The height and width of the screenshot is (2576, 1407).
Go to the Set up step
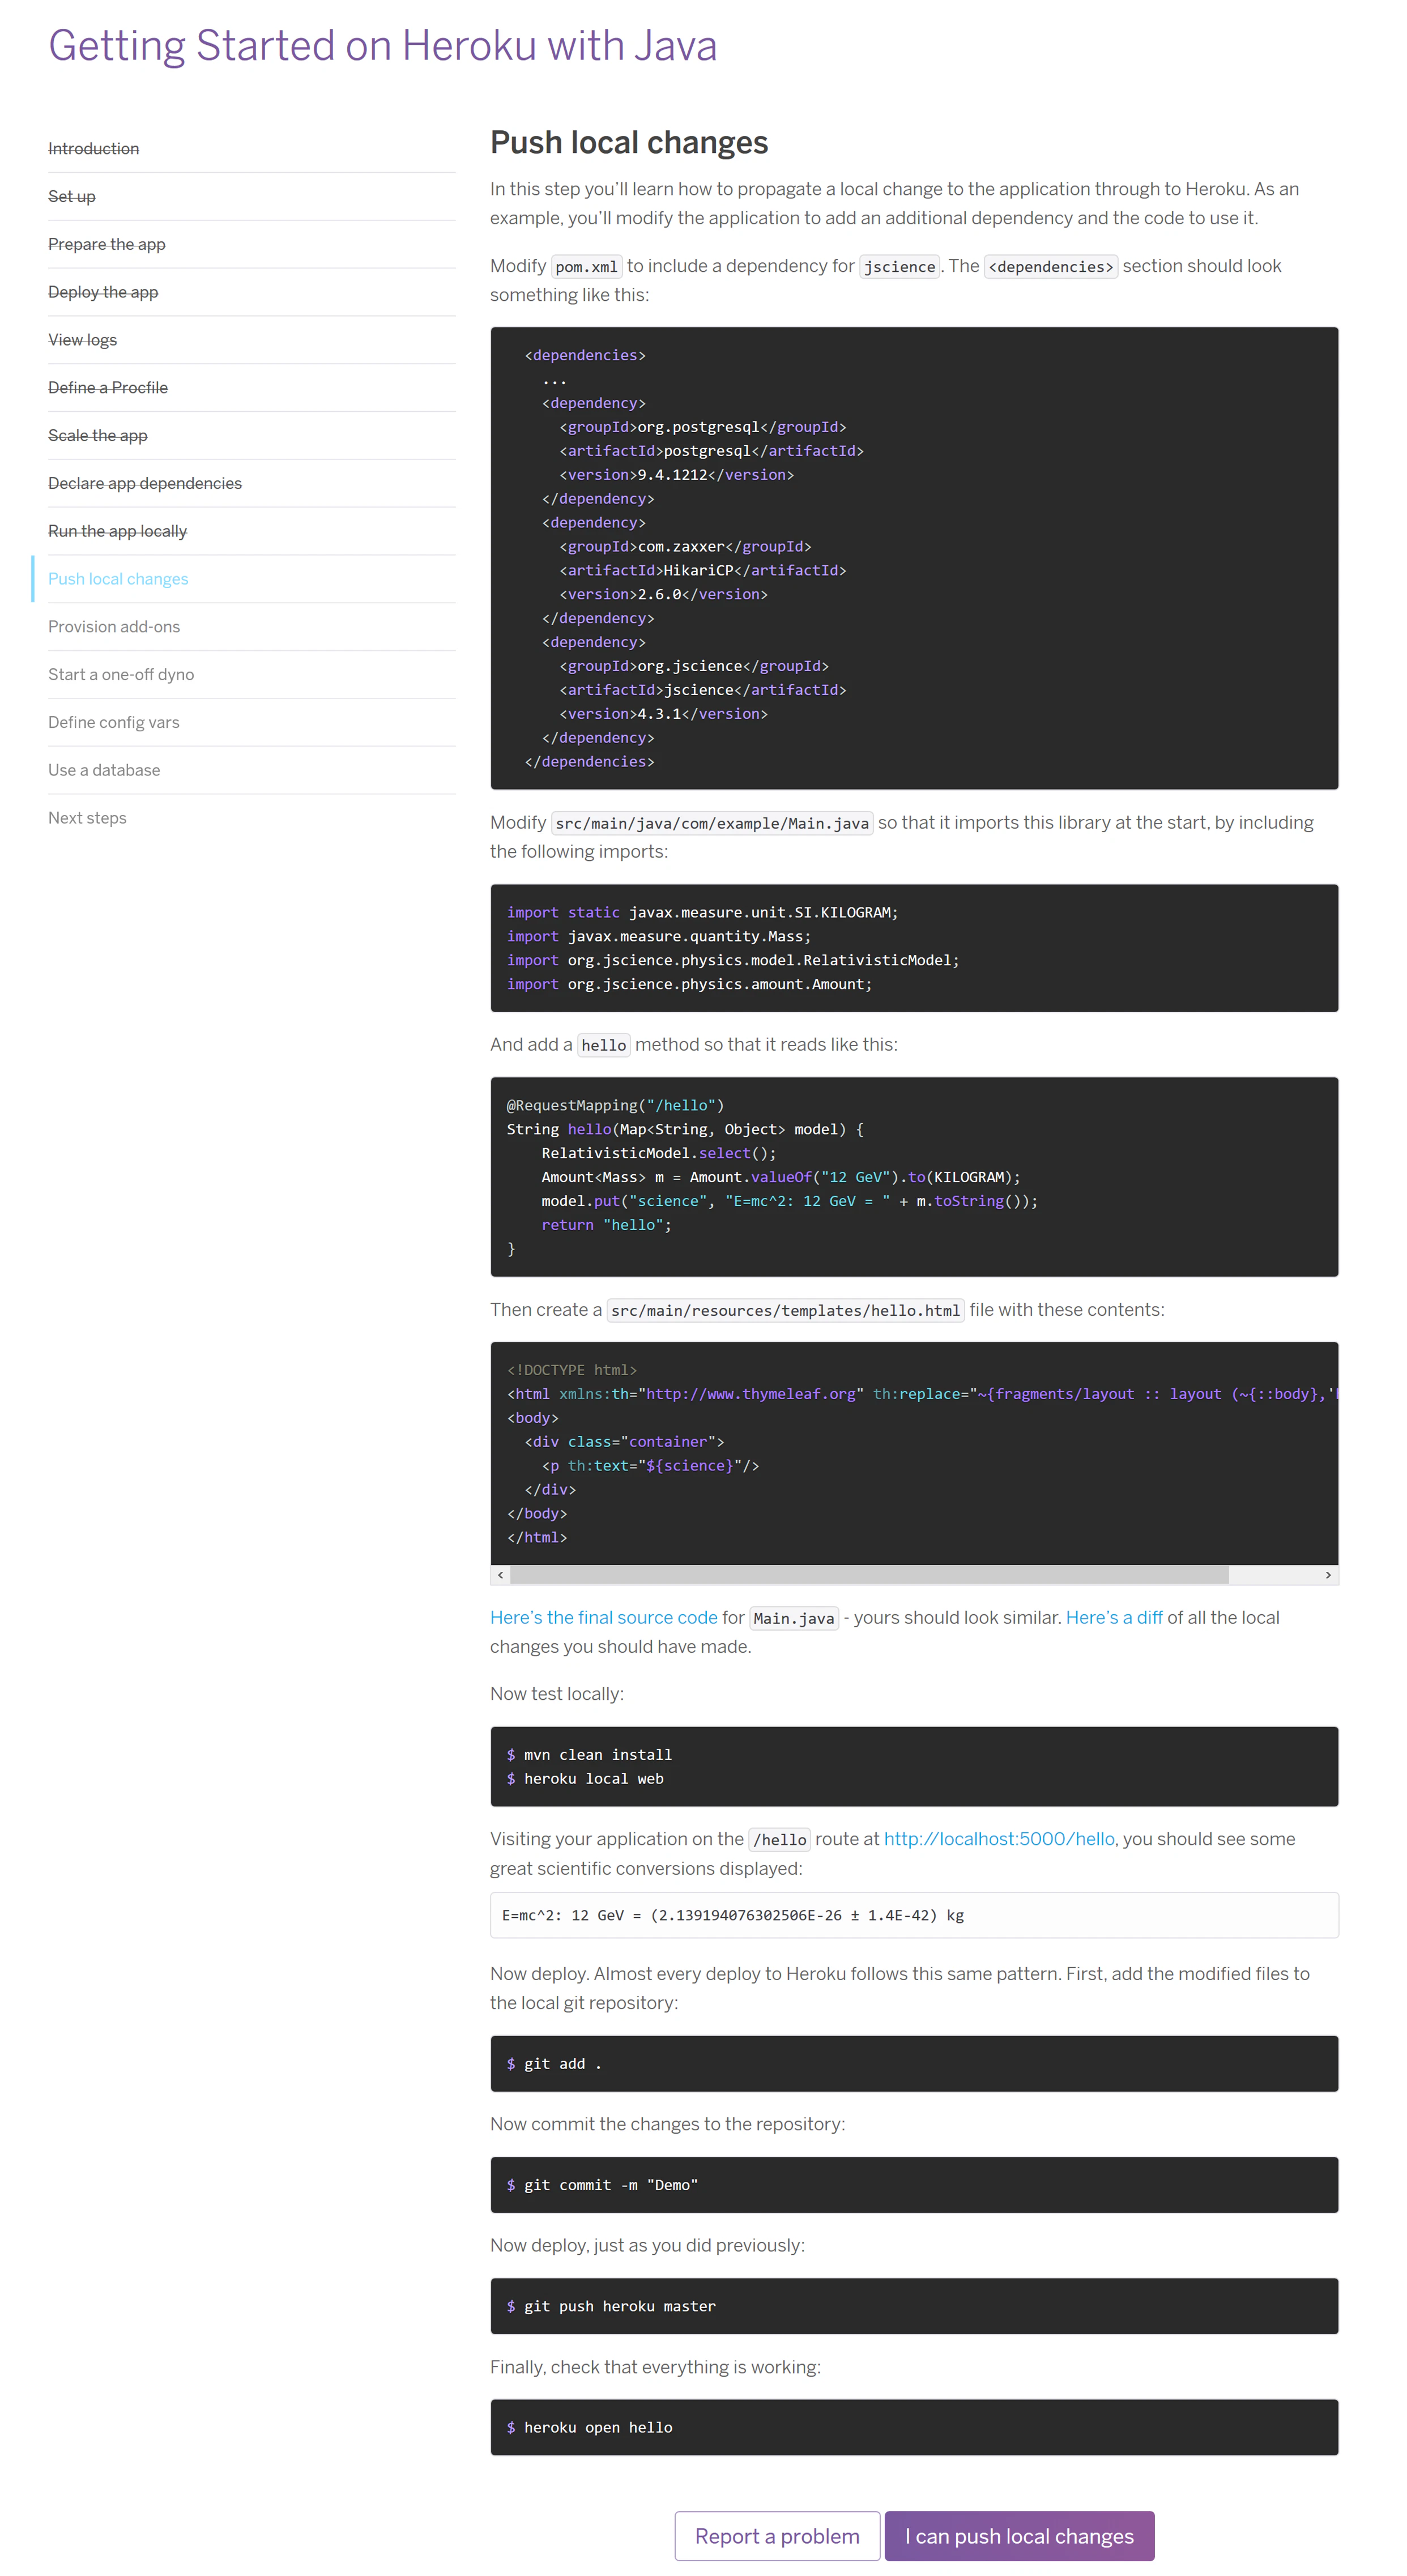pos(72,196)
